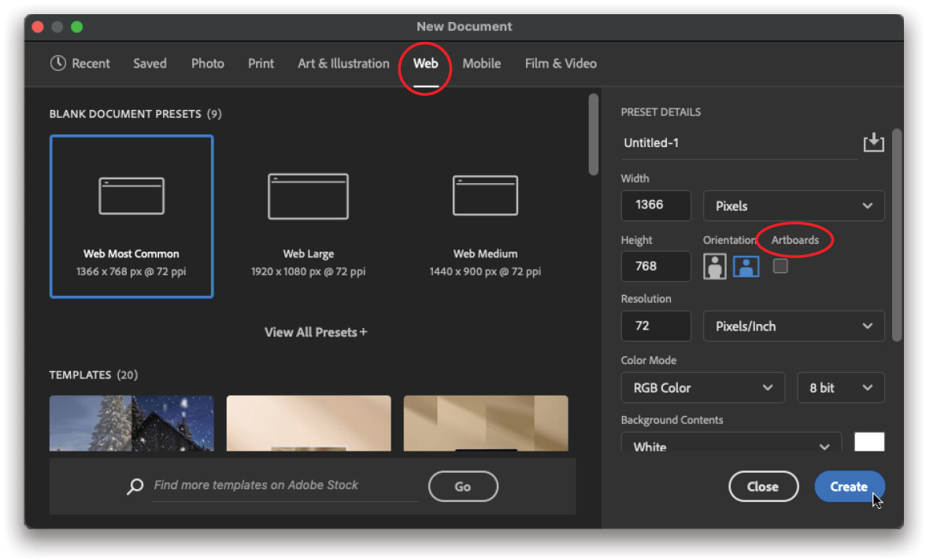Click the Create button
Screen dimensions: 926x560
[850, 486]
